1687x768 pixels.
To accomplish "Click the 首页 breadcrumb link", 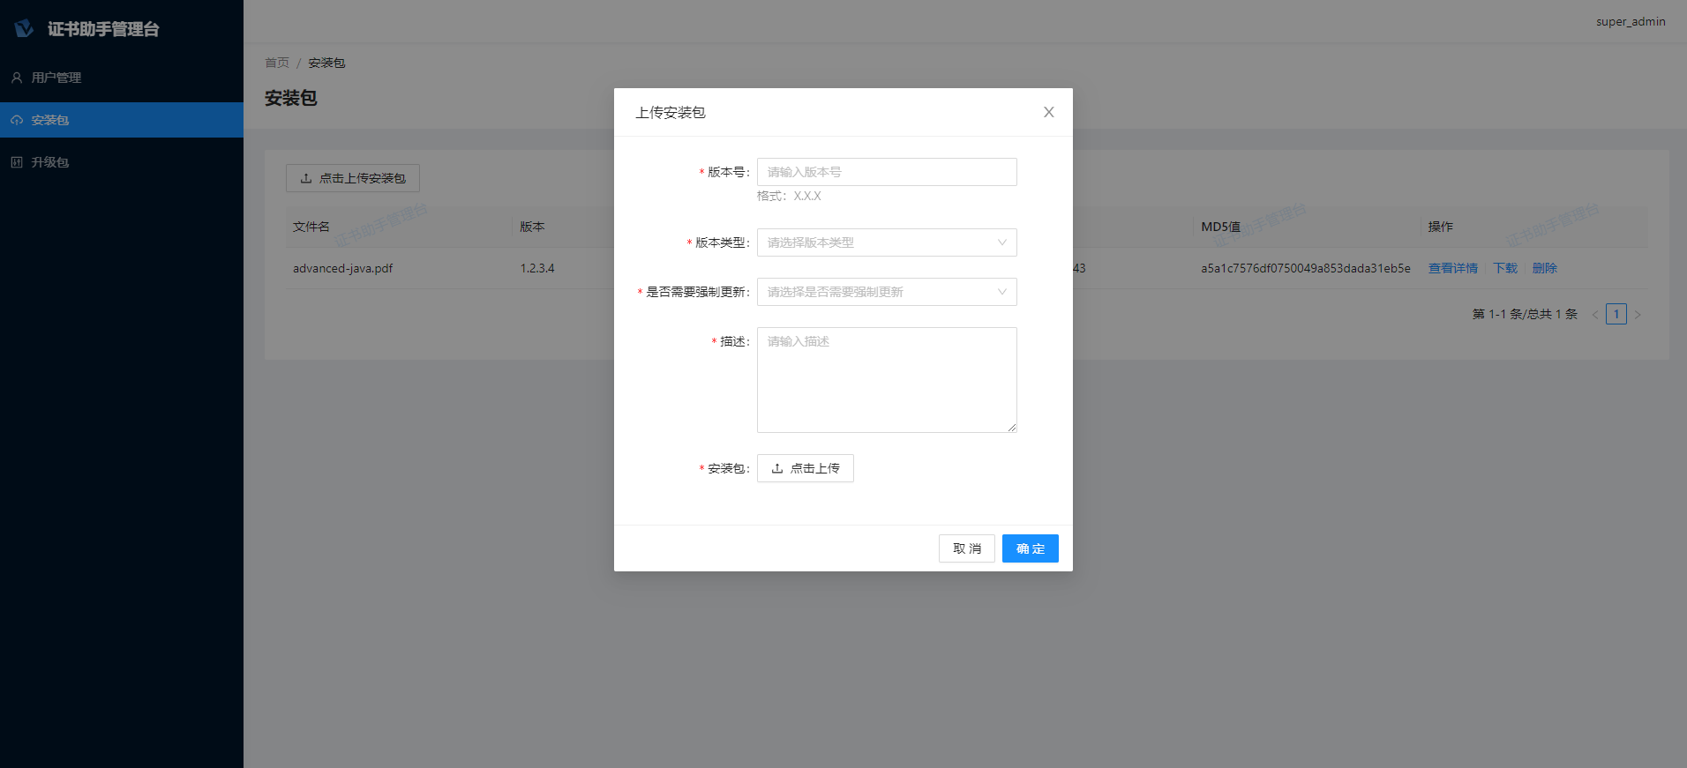I will [x=277, y=63].
